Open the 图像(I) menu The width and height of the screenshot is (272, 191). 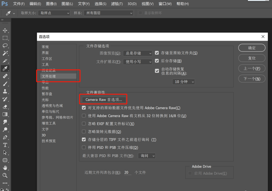click(x=51, y=4)
